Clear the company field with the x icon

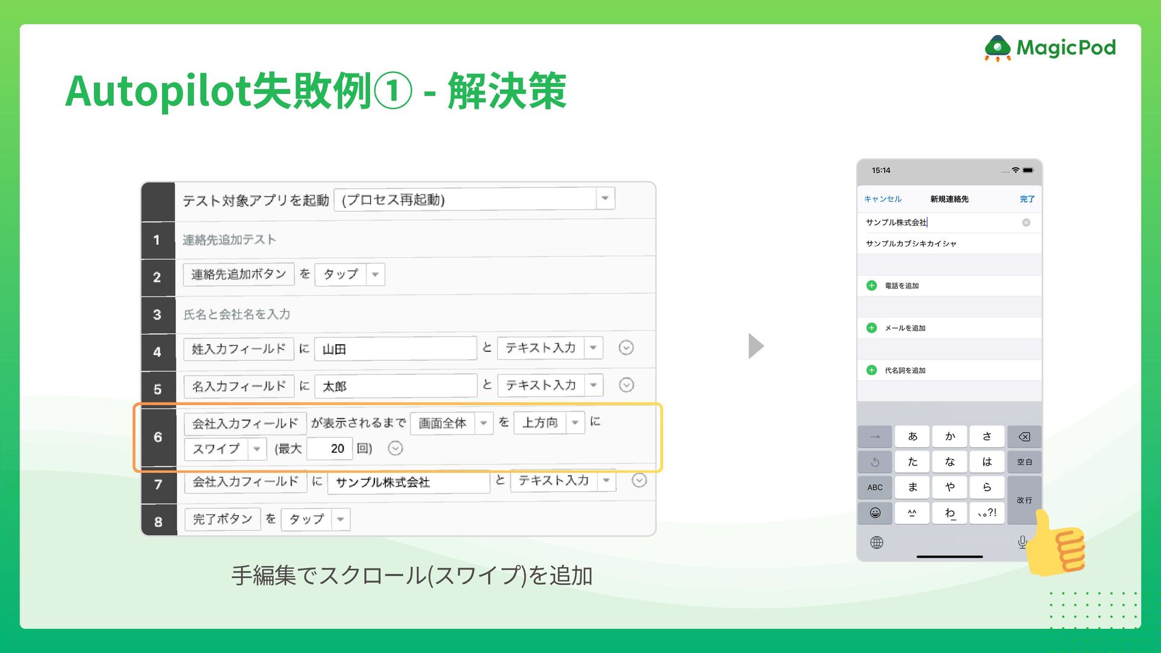click(1026, 223)
